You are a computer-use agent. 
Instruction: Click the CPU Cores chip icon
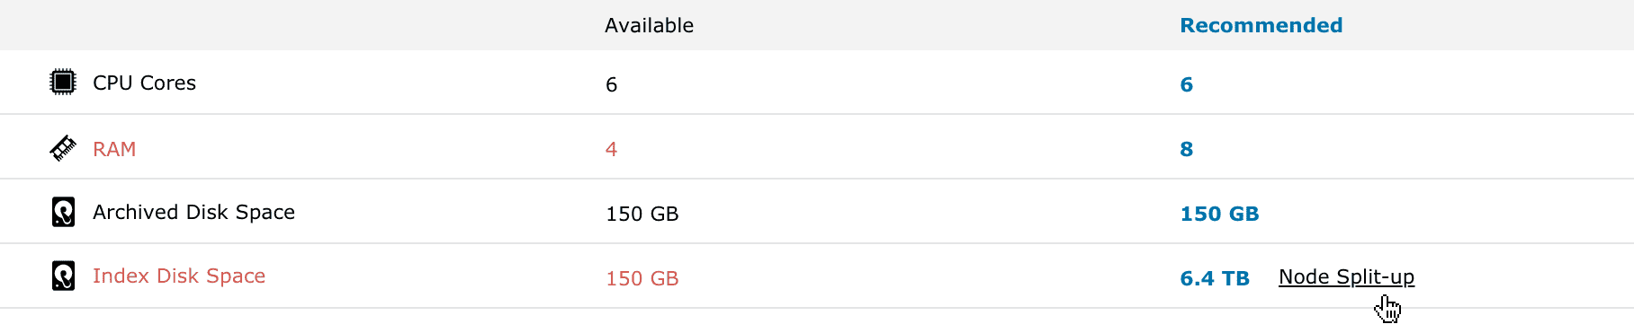pyautogui.click(x=62, y=83)
